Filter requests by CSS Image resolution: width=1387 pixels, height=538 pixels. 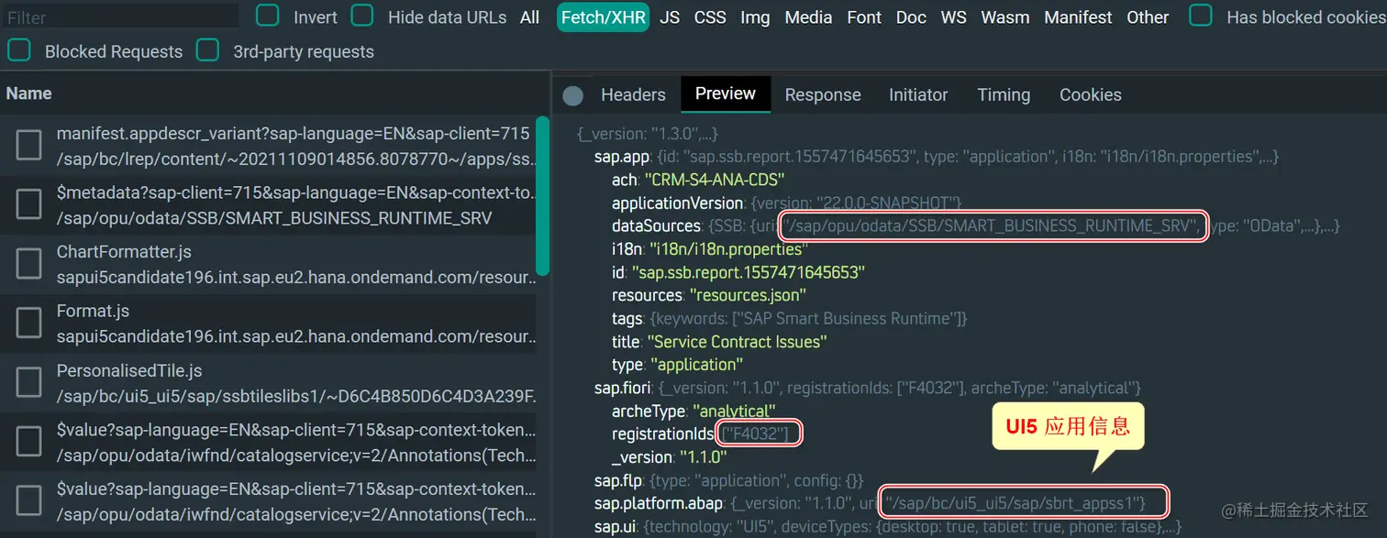click(710, 17)
